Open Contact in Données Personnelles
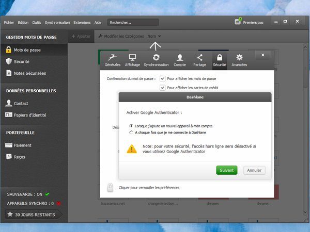This screenshot has height=232, width=310. pos(34,104)
